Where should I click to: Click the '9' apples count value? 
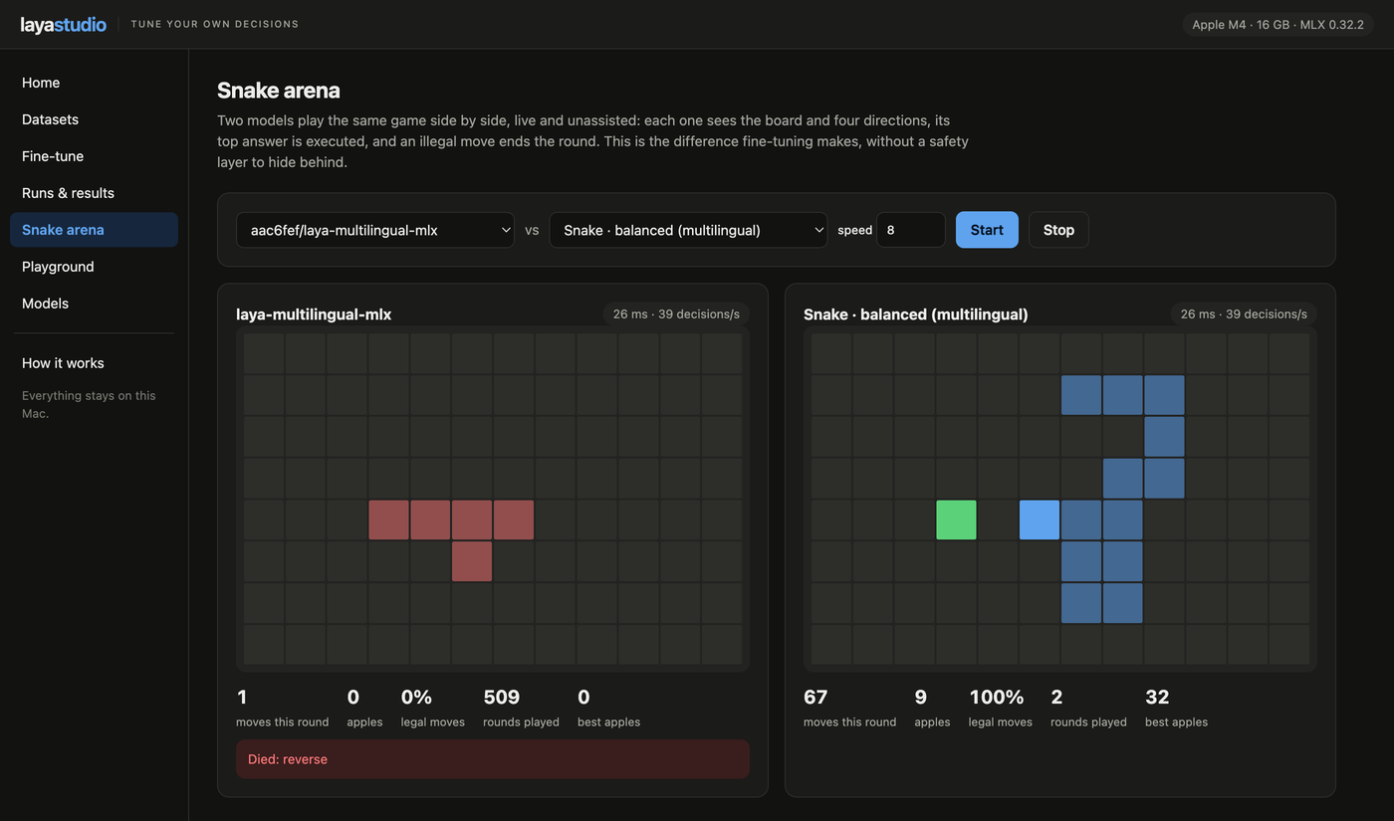[x=920, y=697]
